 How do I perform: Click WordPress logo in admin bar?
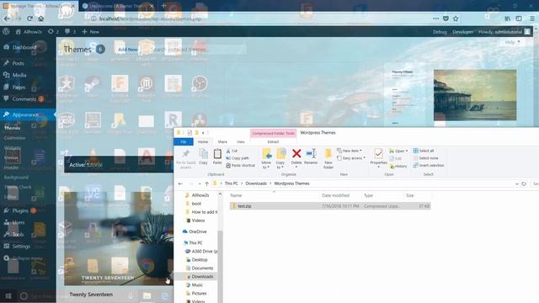pyautogui.click(x=6, y=32)
